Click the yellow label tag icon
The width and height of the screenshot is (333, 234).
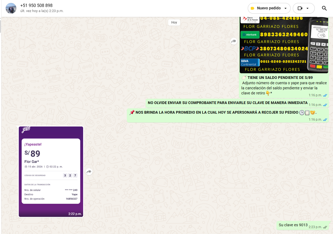tap(252, 8)
